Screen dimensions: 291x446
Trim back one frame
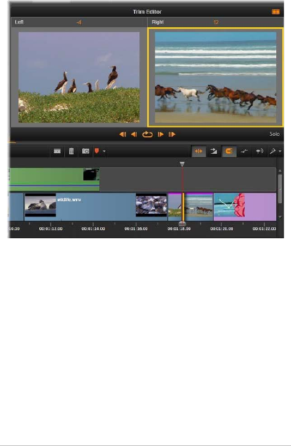click(134, 134)
